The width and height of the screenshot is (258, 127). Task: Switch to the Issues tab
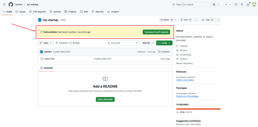pos(21,12)
